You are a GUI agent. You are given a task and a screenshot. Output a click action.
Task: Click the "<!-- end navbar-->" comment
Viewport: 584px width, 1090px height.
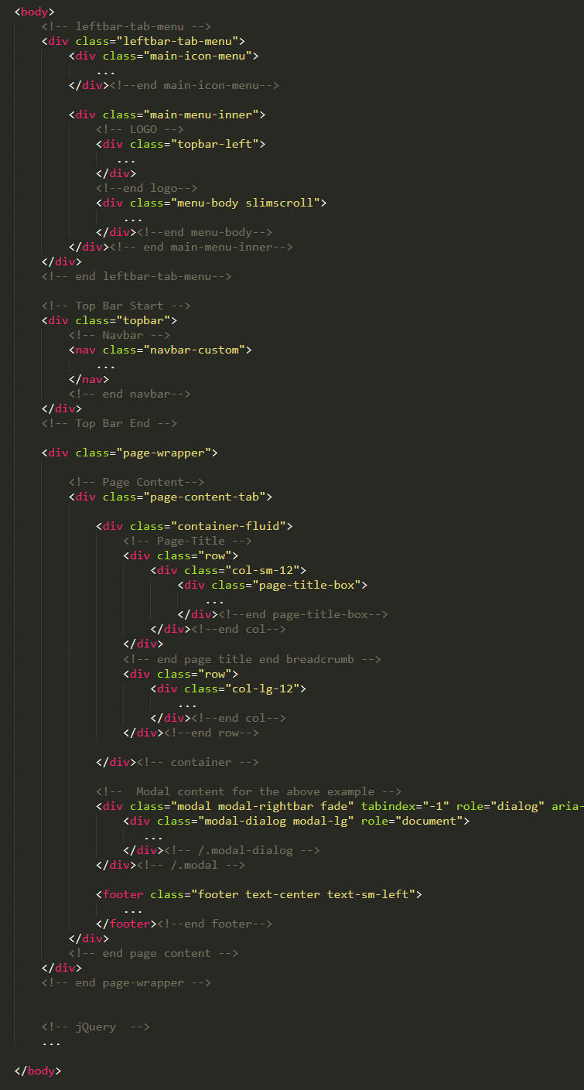130,394
